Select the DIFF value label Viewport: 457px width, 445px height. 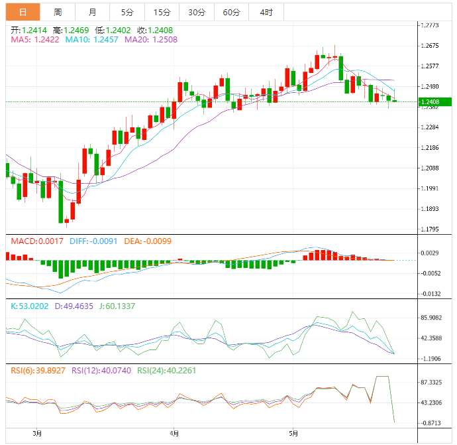point(93,241)
